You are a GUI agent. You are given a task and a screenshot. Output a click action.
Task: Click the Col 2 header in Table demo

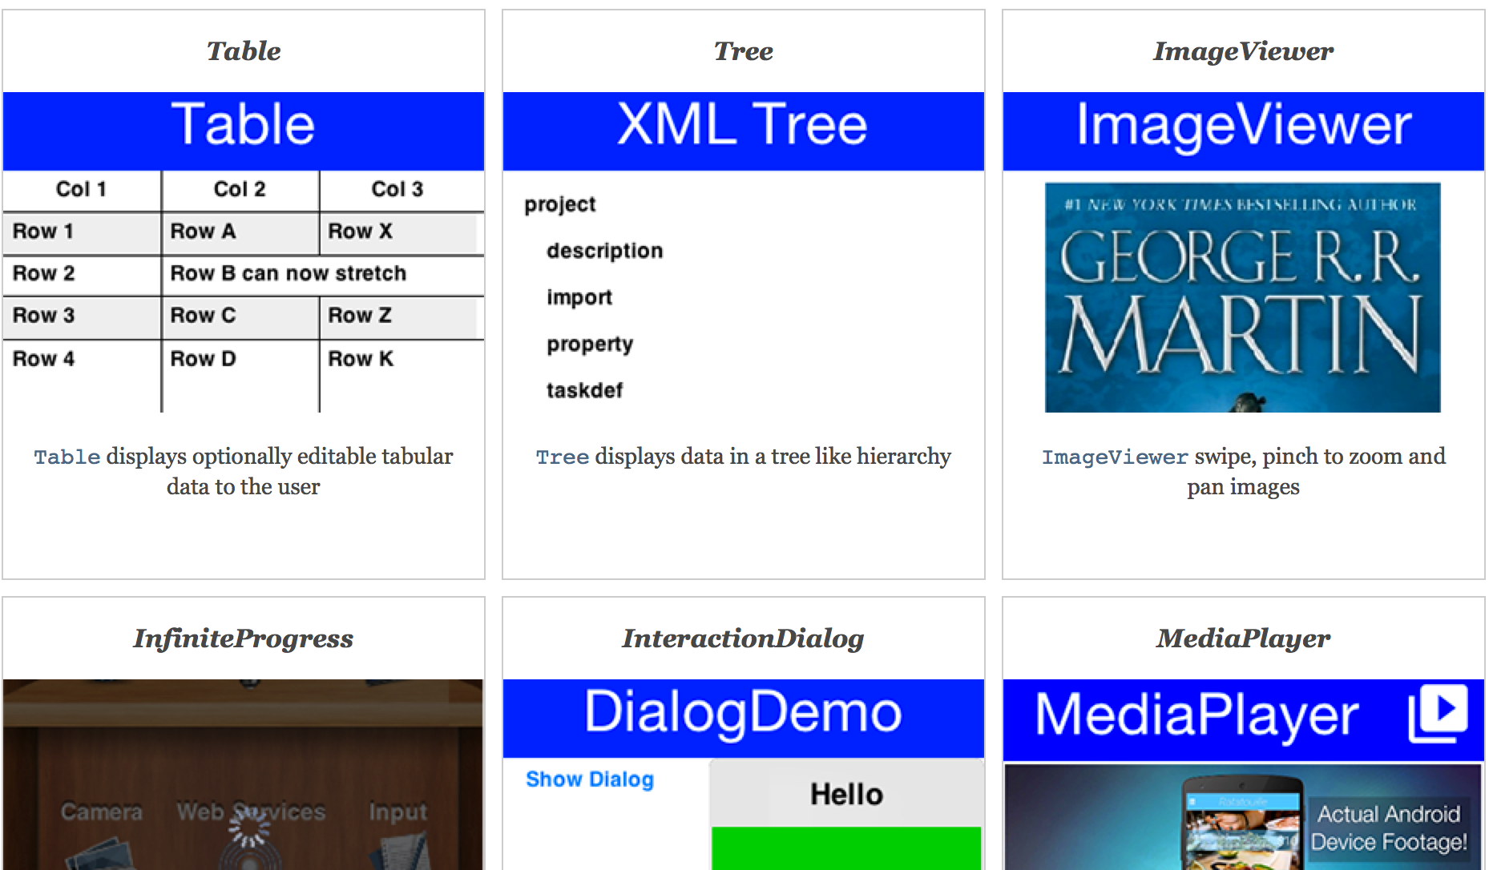click(240, 189)
